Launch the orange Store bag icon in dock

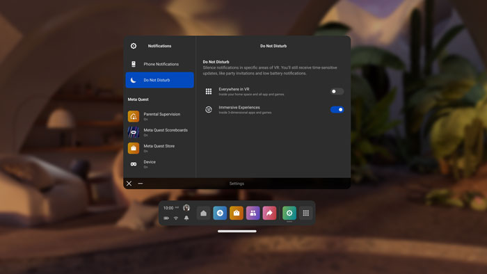click(237, 213)
